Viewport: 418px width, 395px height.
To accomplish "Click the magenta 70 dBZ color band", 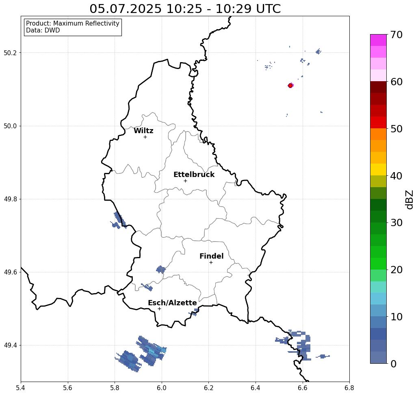I will [378, 40].
